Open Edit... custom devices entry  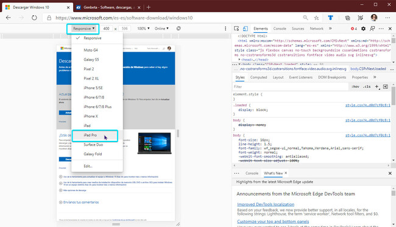point(97,166)
